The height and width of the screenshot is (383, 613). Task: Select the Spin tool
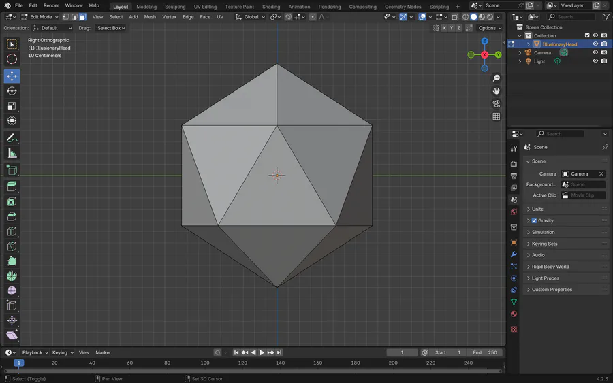click(x=12, y=276)
